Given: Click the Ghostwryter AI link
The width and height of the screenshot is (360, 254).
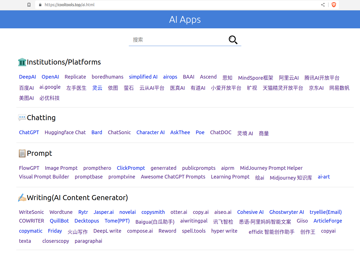Looking at the screenshot, I should tap(287, 212).
